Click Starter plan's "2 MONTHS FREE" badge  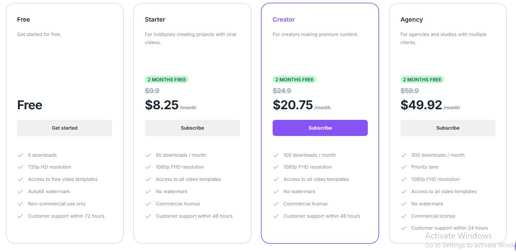point(167,80)
